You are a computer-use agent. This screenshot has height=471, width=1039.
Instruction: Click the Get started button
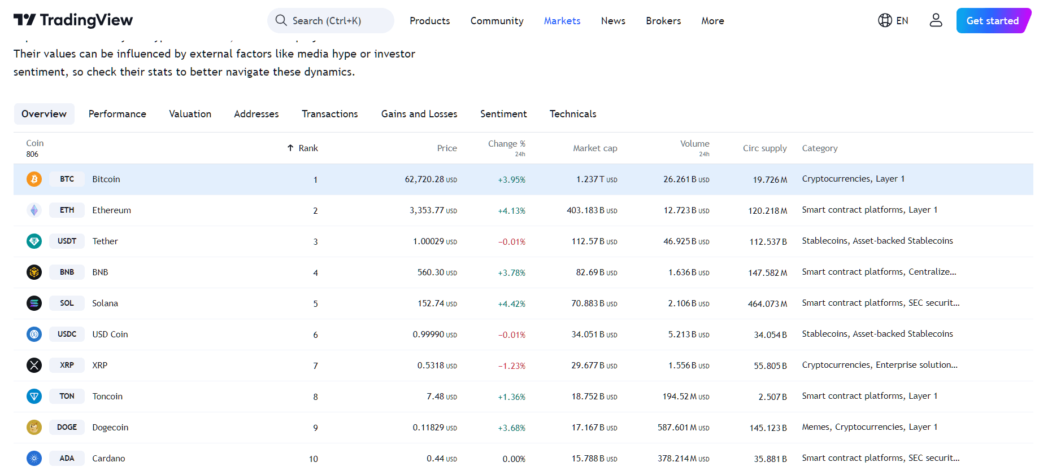coord(993,20)
